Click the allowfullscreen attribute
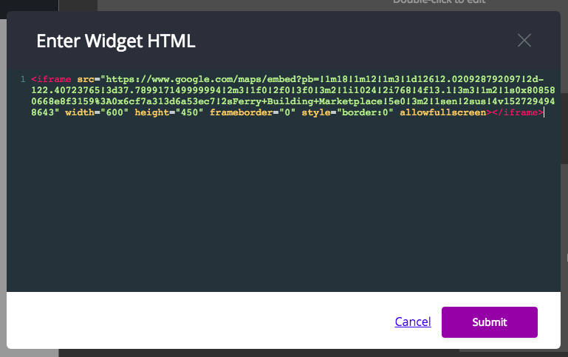Screen dimensions: 568x357 (443, 112)
